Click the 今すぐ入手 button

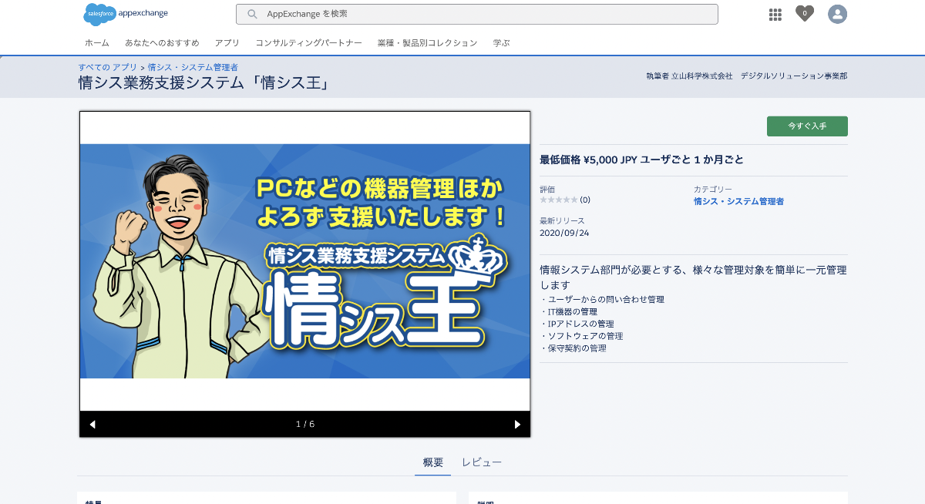pos(807,126)
